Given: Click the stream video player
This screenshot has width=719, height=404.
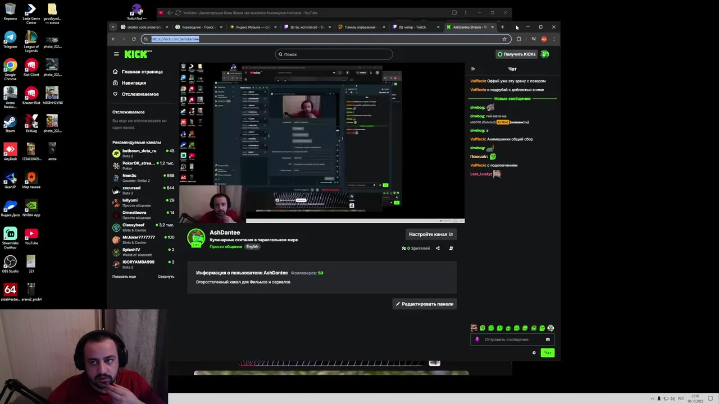Looking at the screenshot, I should [322, 143].
